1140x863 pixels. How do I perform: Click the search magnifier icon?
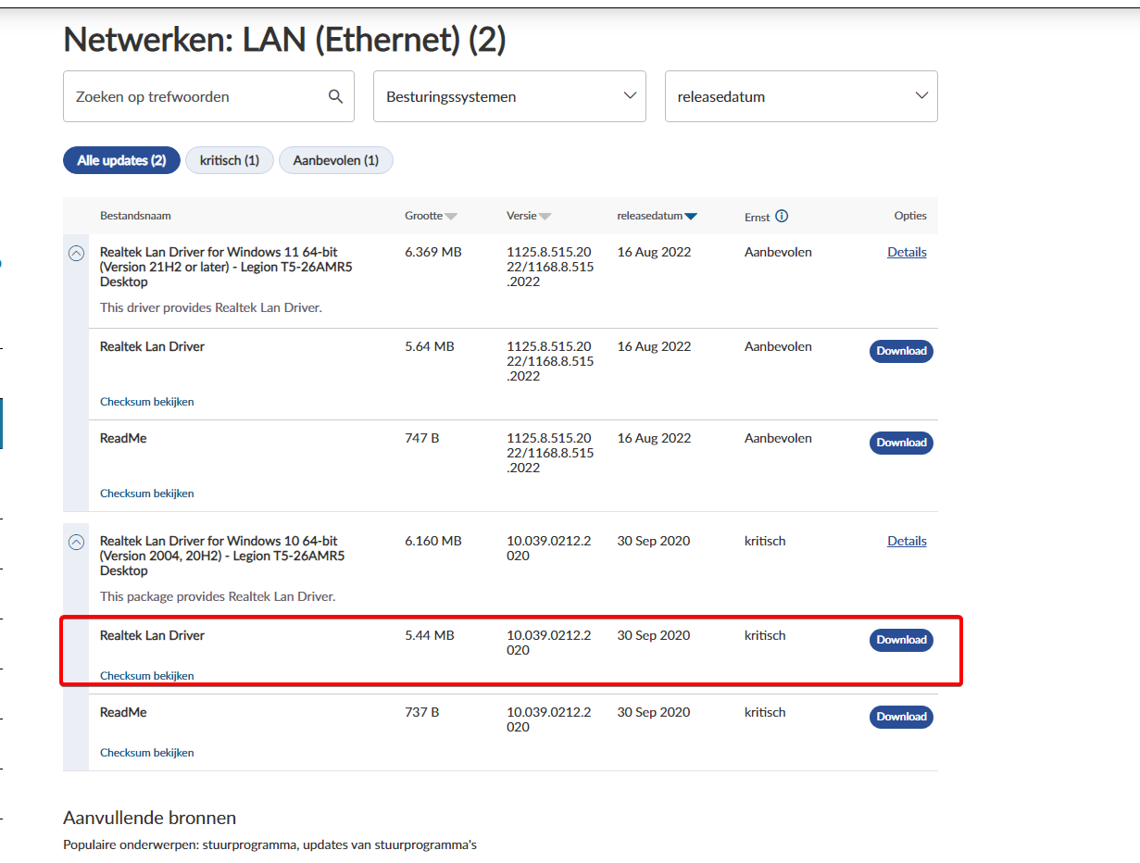(335, 96)
